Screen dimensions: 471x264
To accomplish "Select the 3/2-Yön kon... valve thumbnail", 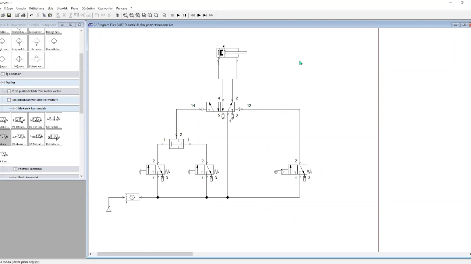I will (x=36, y=121).
